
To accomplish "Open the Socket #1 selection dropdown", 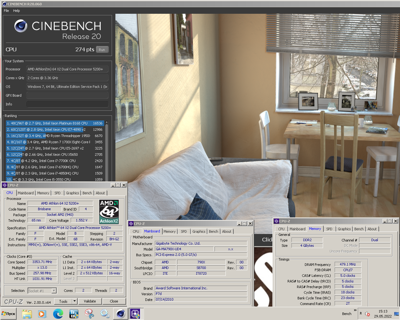I will point(54,291).
